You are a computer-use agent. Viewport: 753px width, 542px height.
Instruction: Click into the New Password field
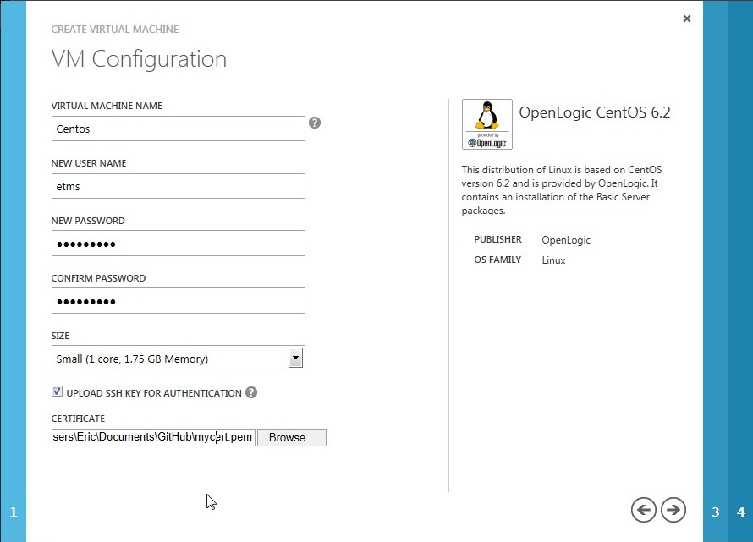tap(178, 244)
